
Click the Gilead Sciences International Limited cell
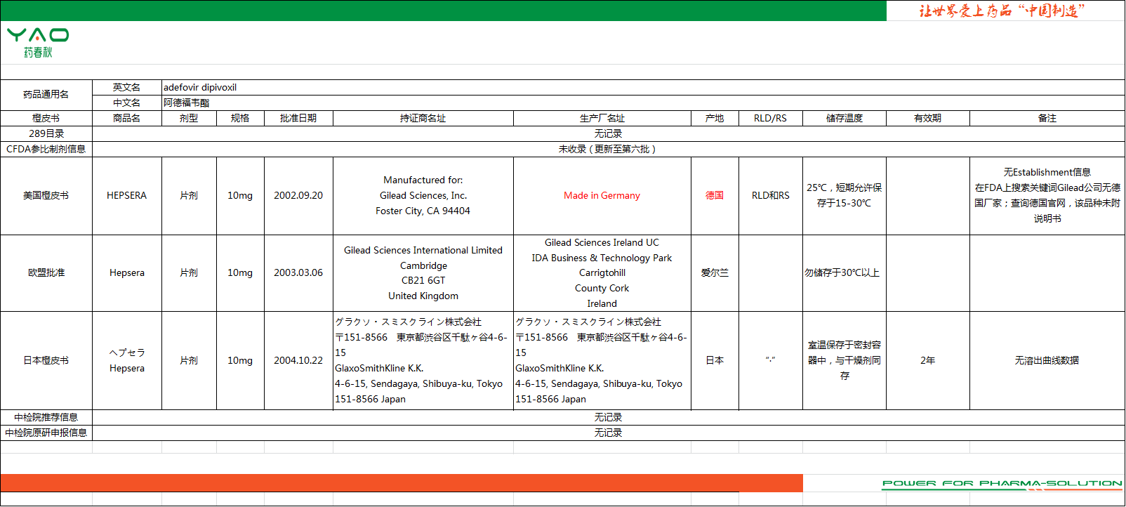click(x=423, y=273)
